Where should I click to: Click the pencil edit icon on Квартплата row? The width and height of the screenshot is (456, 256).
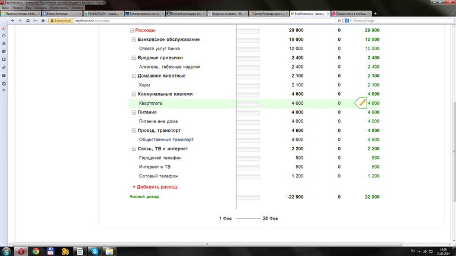coord(362,103)
